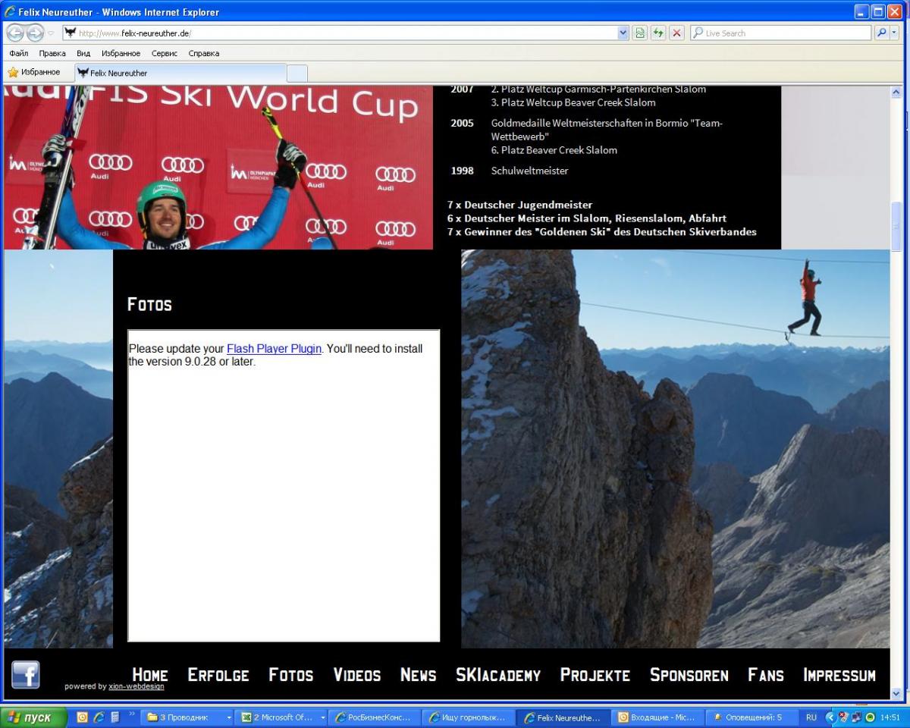The image size is (910, 728).
Task: Open the Проводник taskbar group
Action: (188, 717)
